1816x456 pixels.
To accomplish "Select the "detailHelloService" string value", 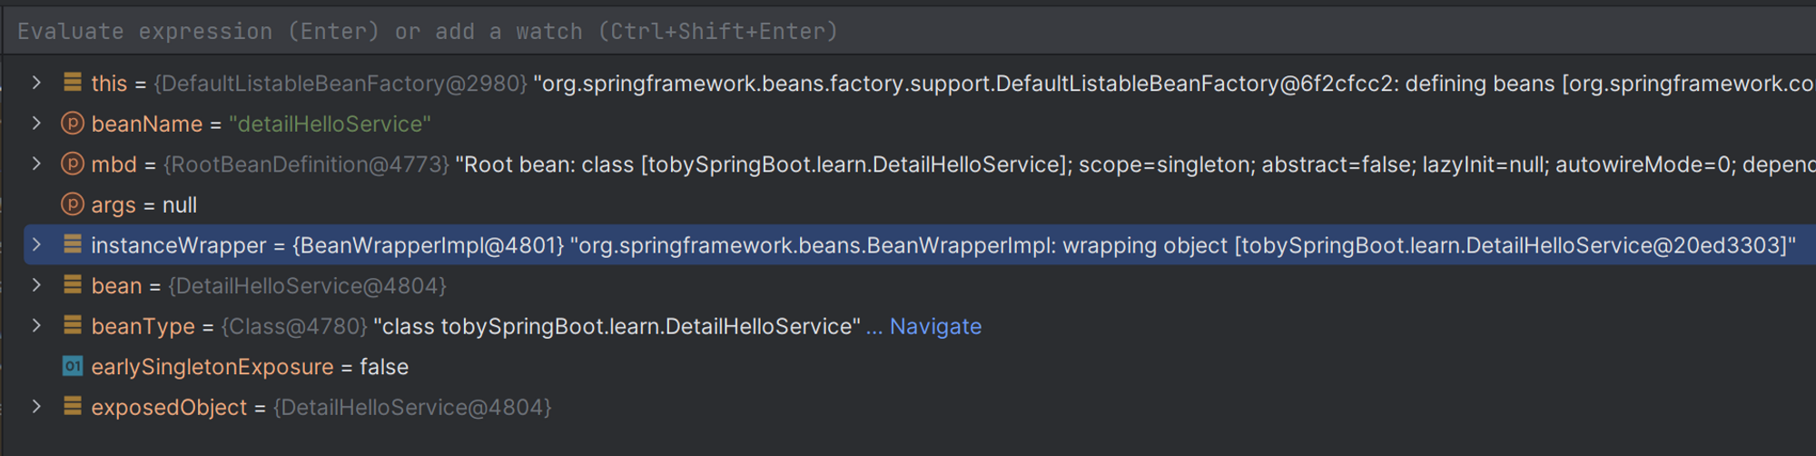I will pos(330,124).
